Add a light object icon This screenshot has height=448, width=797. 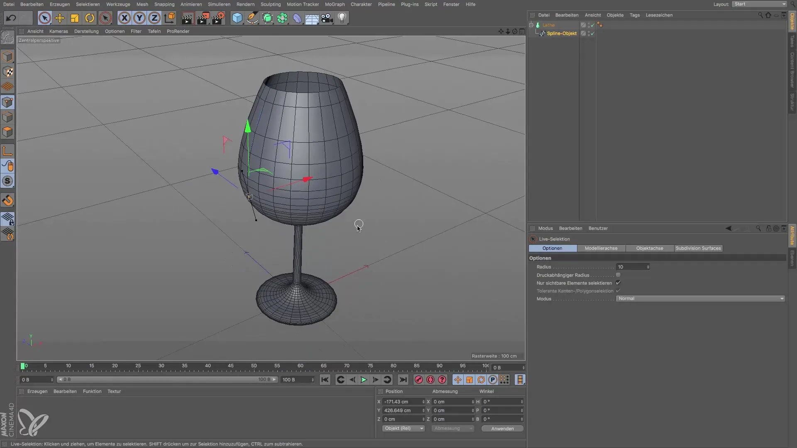pos(342,18)
